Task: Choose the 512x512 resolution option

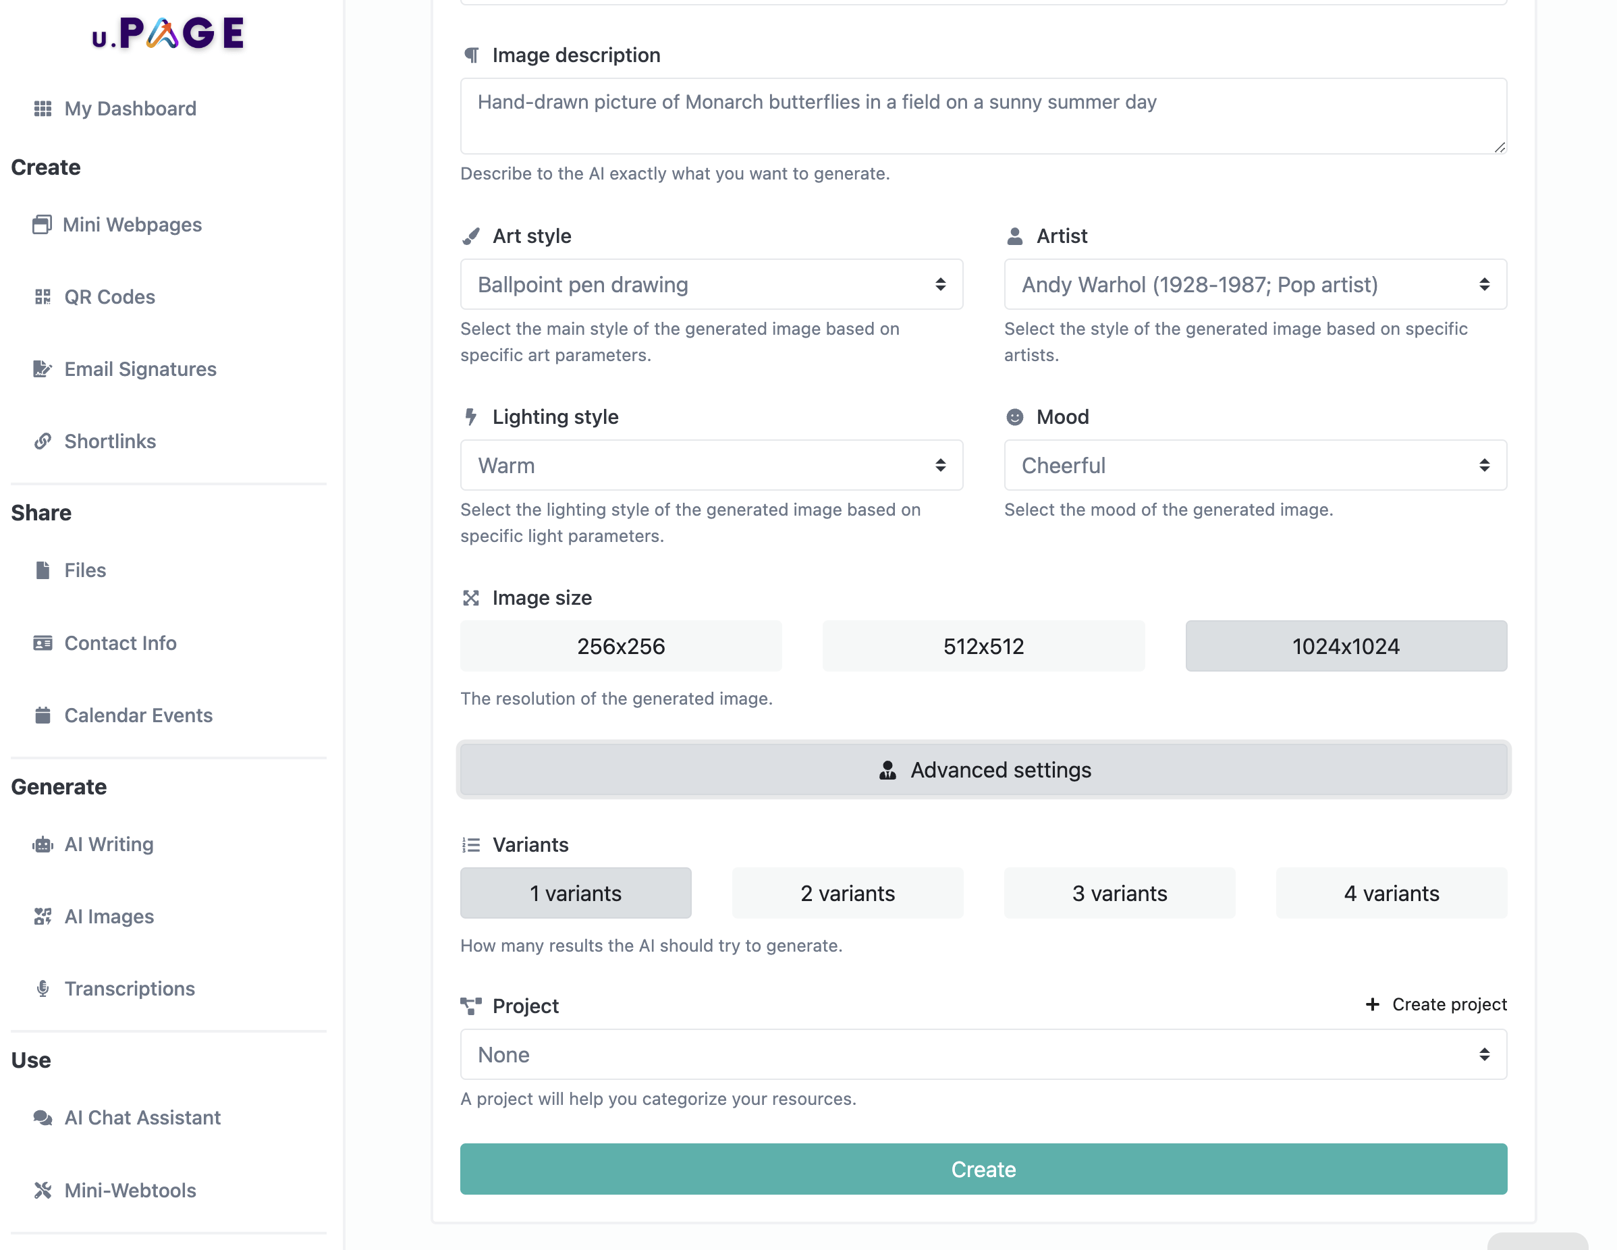Action: coord(983,647)
